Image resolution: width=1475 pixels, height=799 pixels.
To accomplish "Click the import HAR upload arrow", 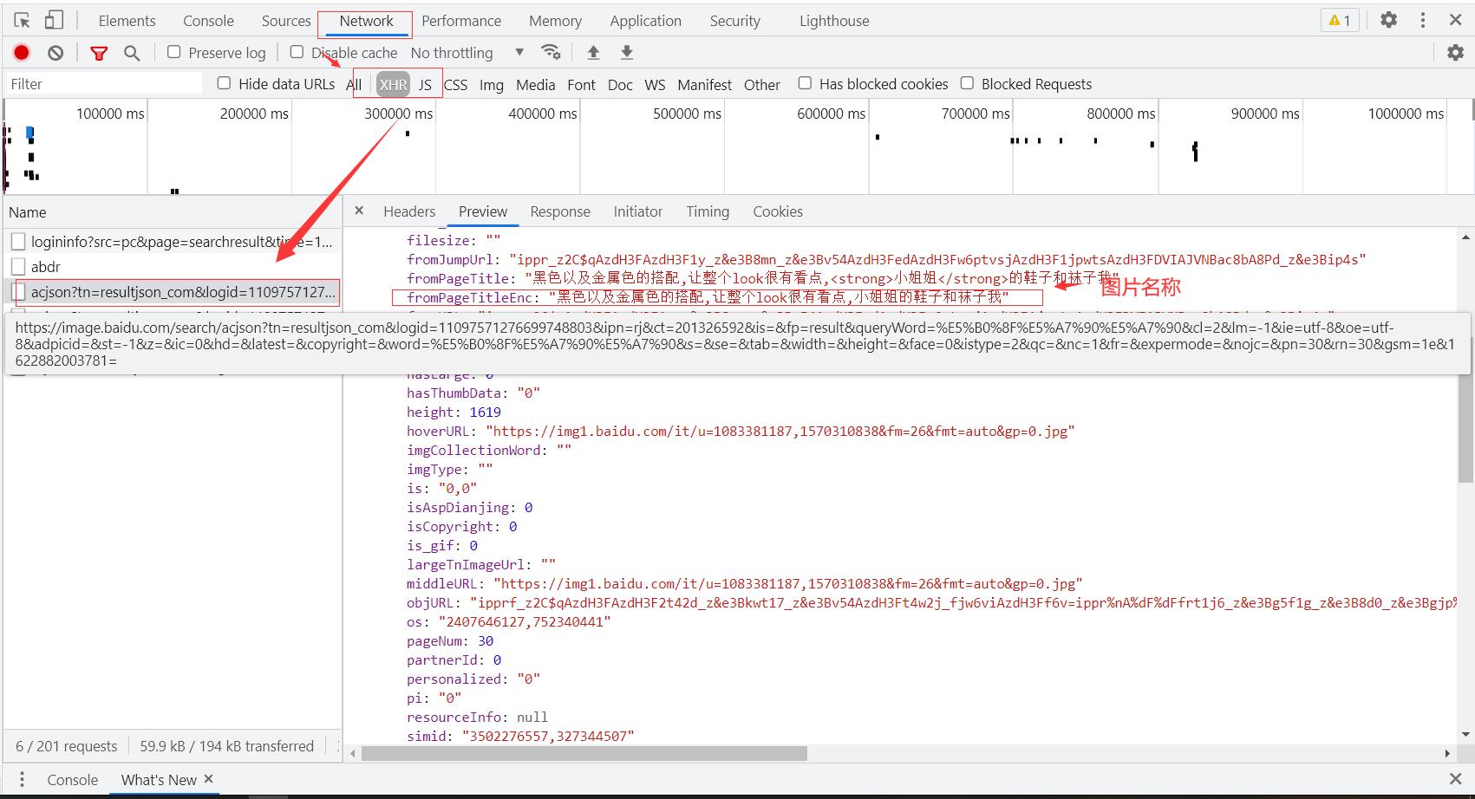I will 593,53.
